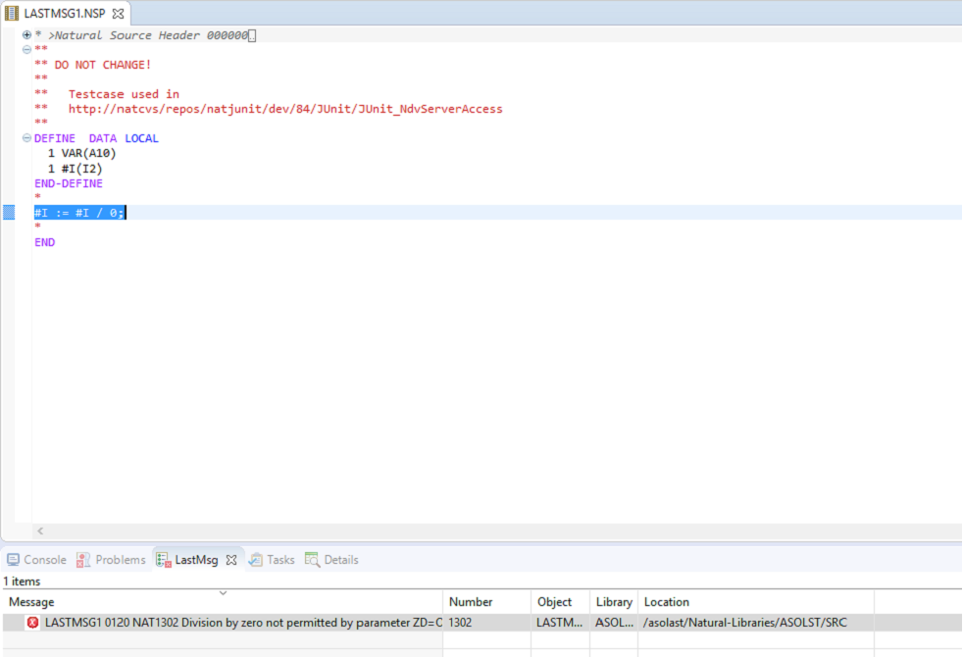
Task: Click the Location column header
Action: pos(667,601)
